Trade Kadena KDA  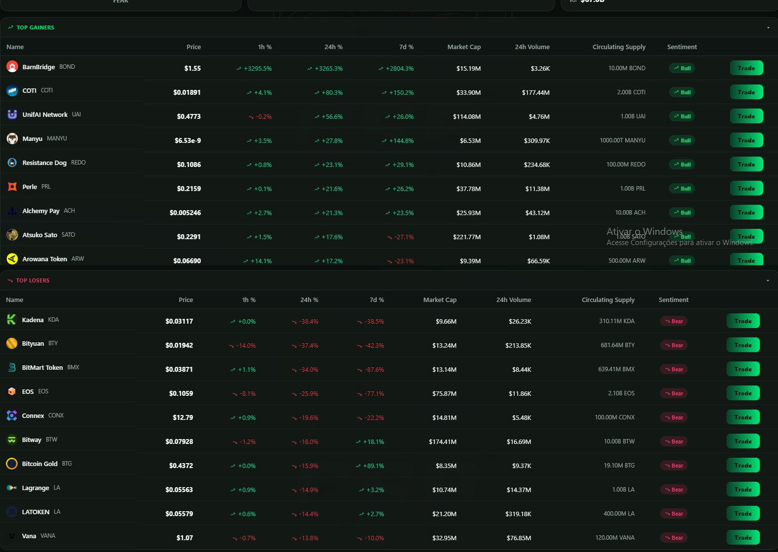click(x=743, y=321)
